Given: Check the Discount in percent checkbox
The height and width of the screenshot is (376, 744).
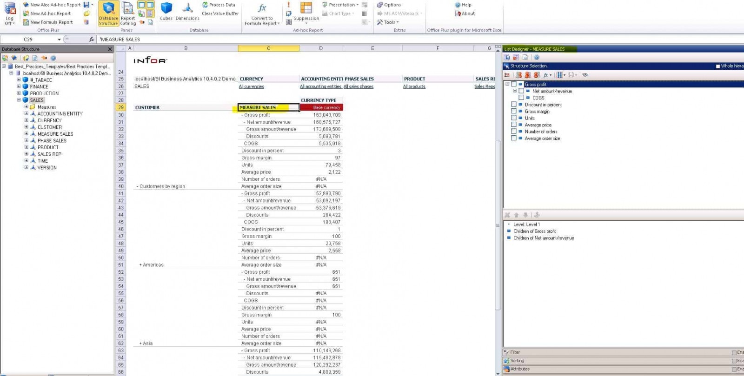Looking at the screenshot, I should [514, 105].
